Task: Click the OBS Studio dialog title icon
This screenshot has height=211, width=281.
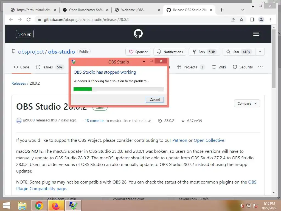Action: (x=74, y=62)
